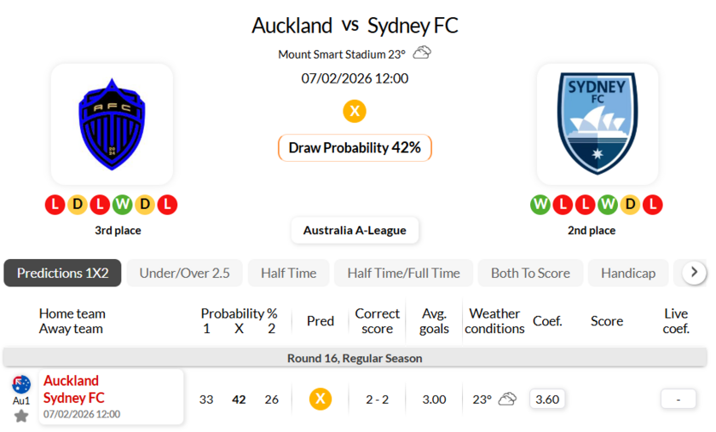Click the Australia A-League button
This screenshot has width=716, height=432.
click(x=355, y=230)
